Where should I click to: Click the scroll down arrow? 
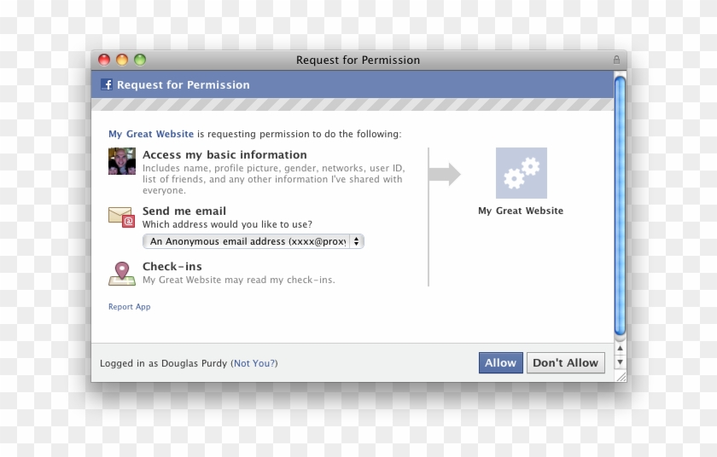pos(621,350)
